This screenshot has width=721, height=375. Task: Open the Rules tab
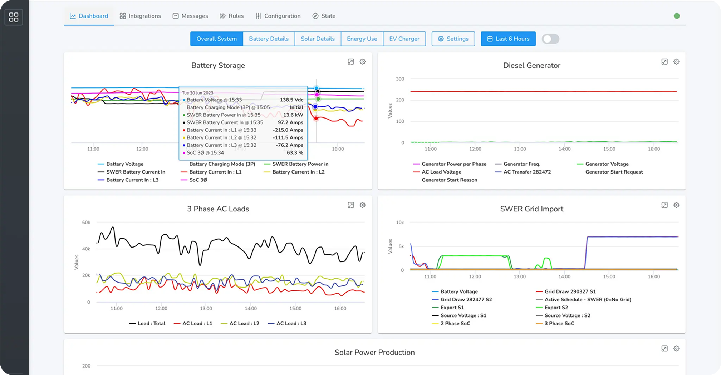coord(232,16)
